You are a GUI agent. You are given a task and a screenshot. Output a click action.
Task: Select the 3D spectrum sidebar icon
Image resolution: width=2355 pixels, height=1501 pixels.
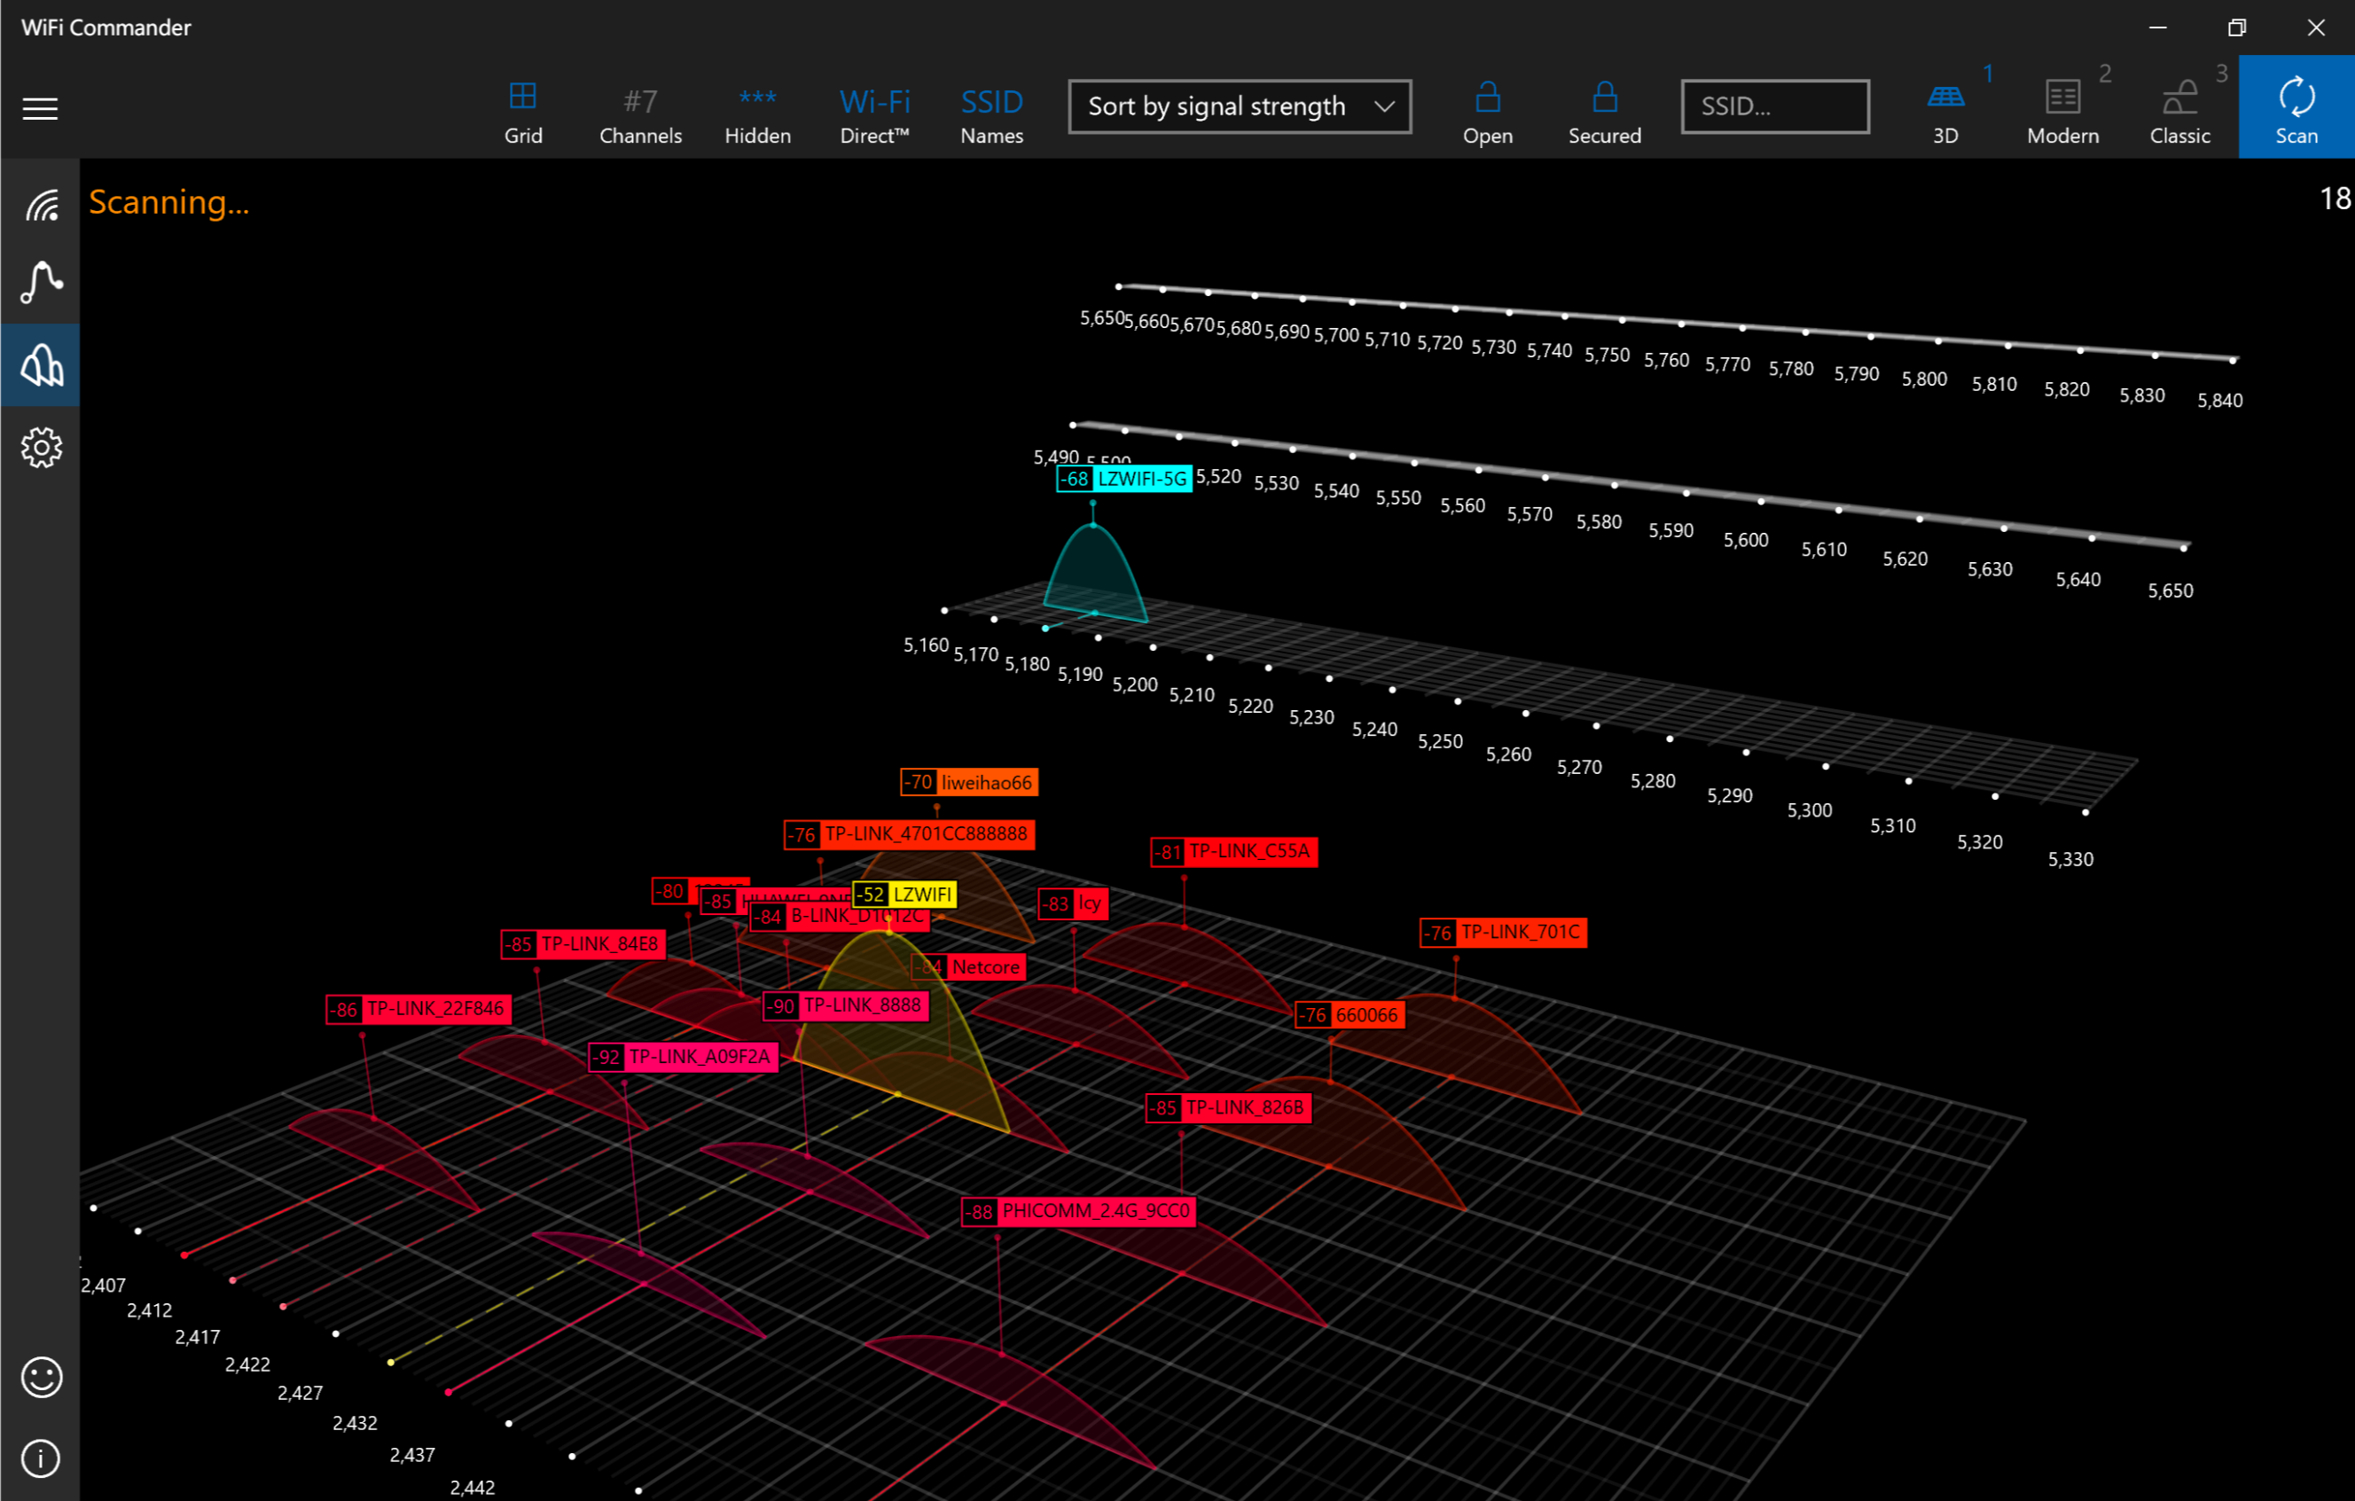(40, 364)
